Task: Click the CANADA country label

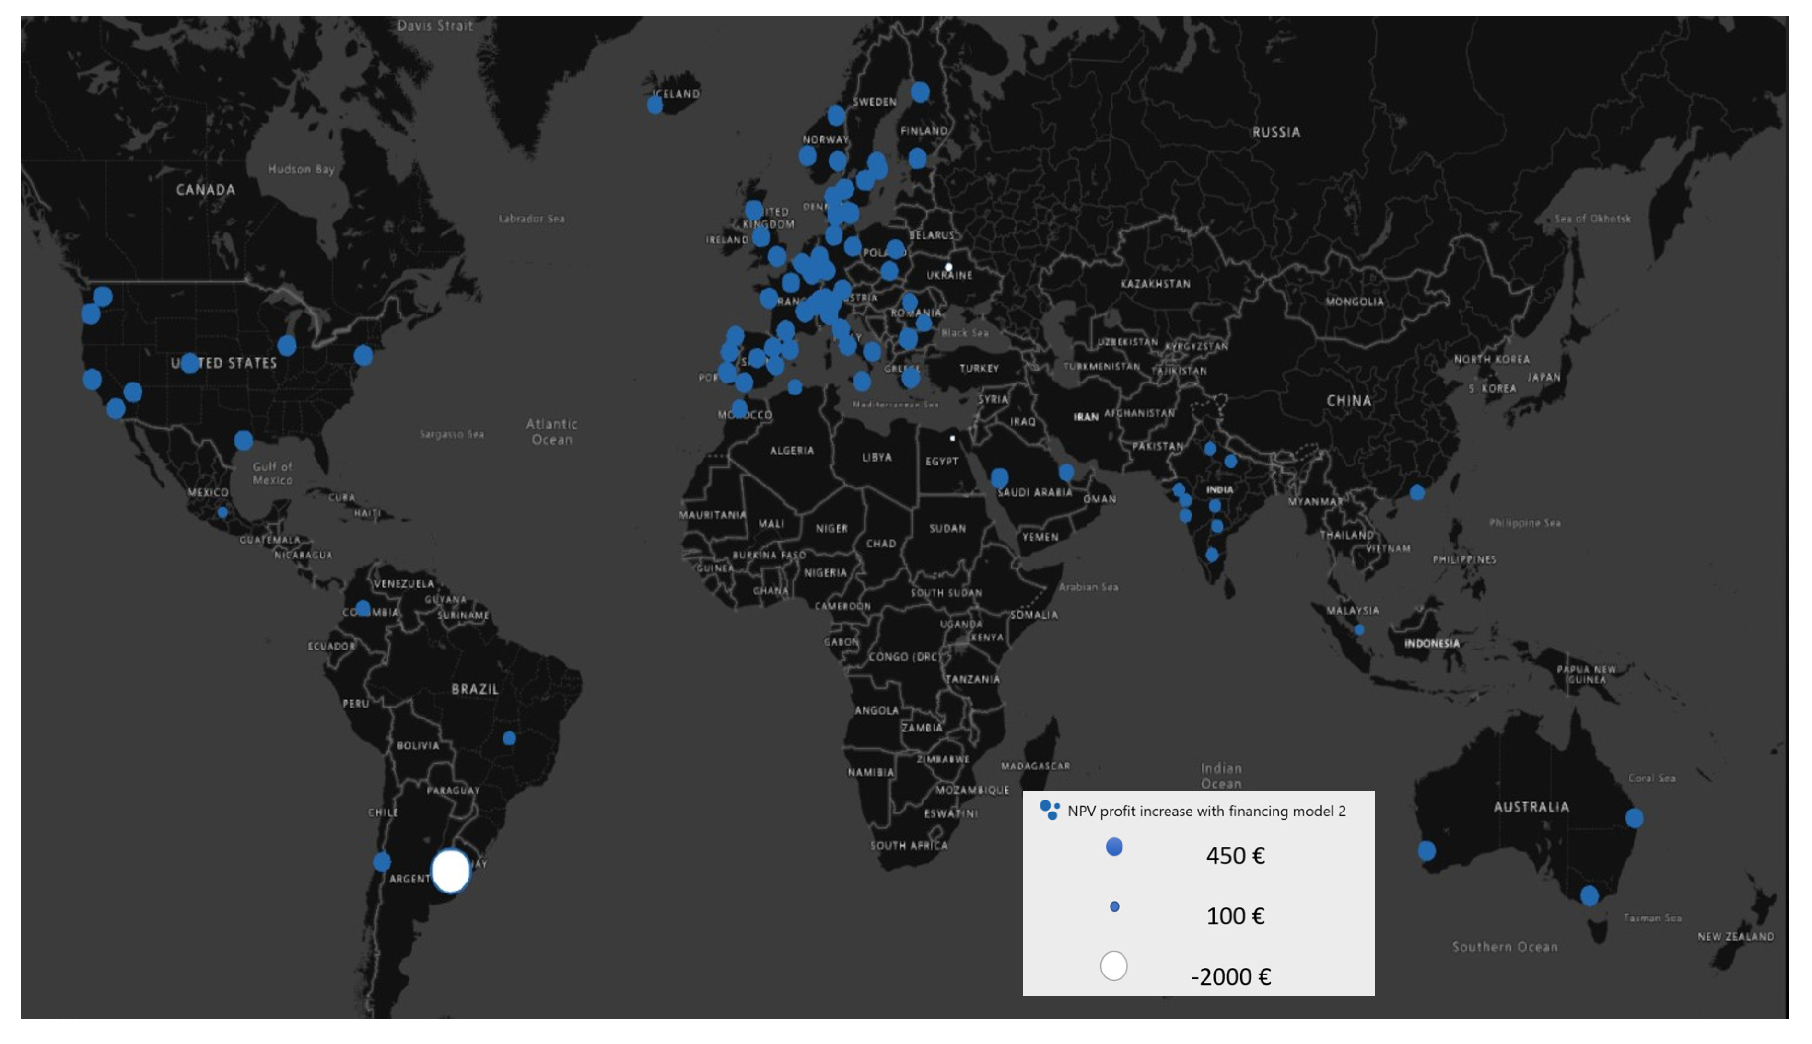Action: (206, 190)
